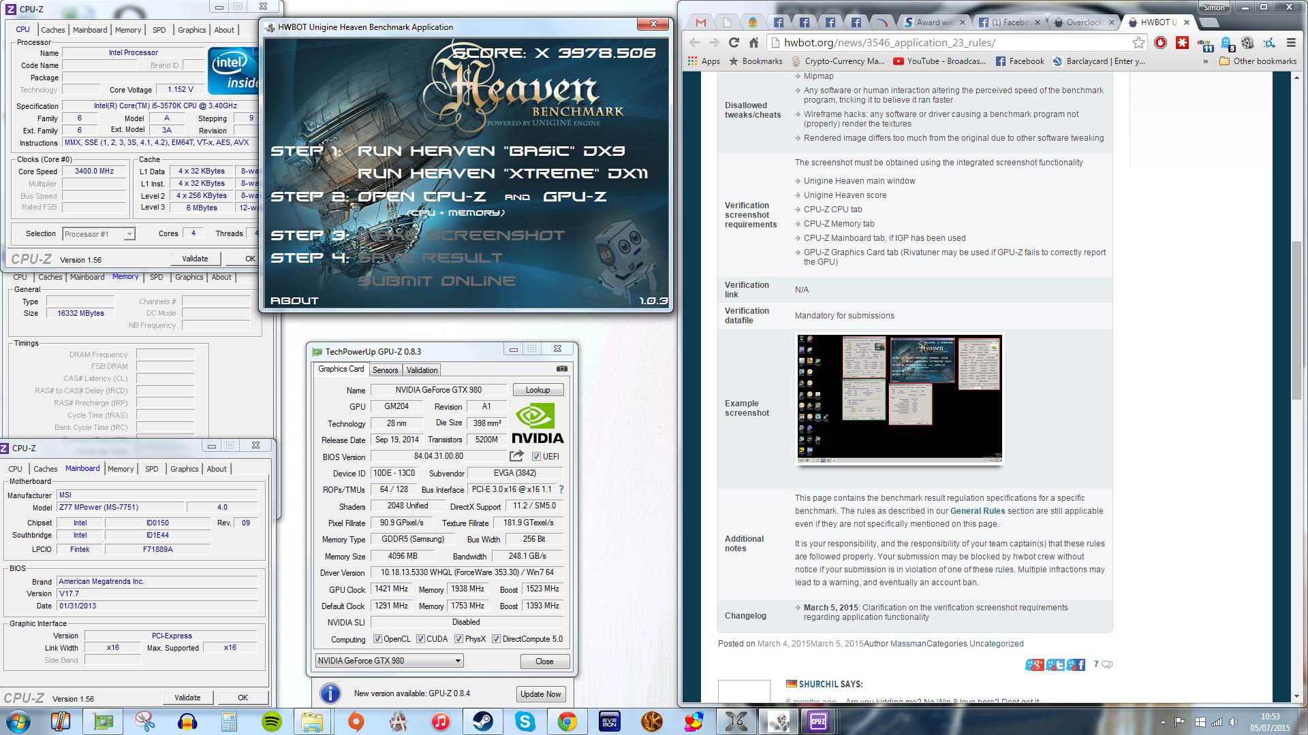The width and height of the screenshot is (1308, 735).
Task: Toggle DirectCompute 5.0 checkbox
Action: point(497,639)
